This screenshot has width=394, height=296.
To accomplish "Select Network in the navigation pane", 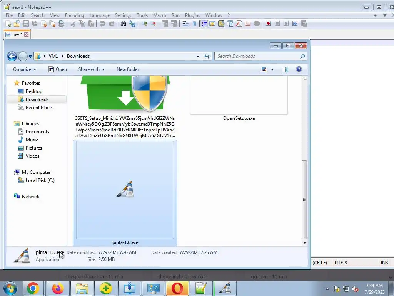I will (x=30, y=196).
